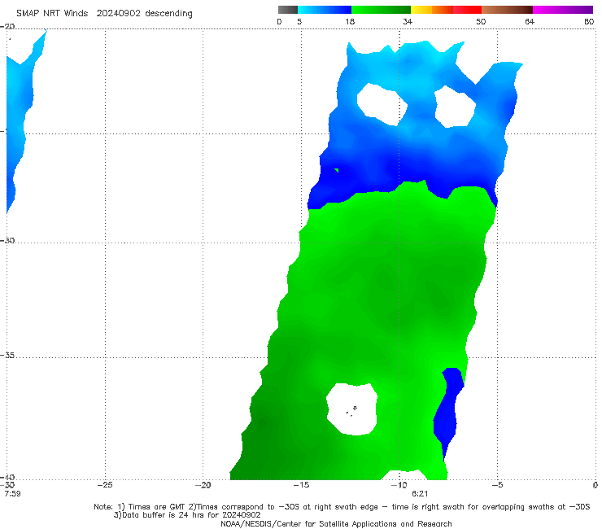Click the latitude label "-35" on the left axis

tap(7, 356)
